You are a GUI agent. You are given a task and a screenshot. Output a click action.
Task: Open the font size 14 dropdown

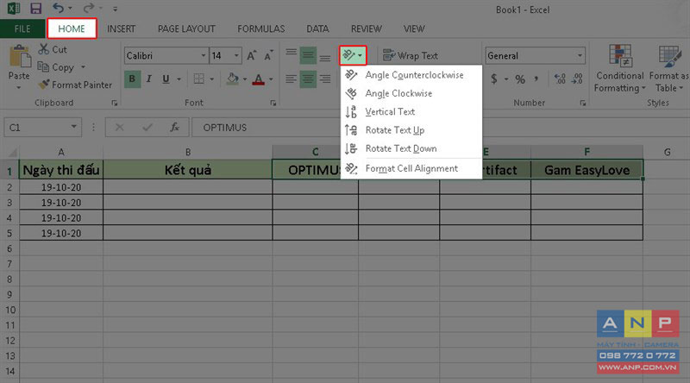(x=236, y=56)
